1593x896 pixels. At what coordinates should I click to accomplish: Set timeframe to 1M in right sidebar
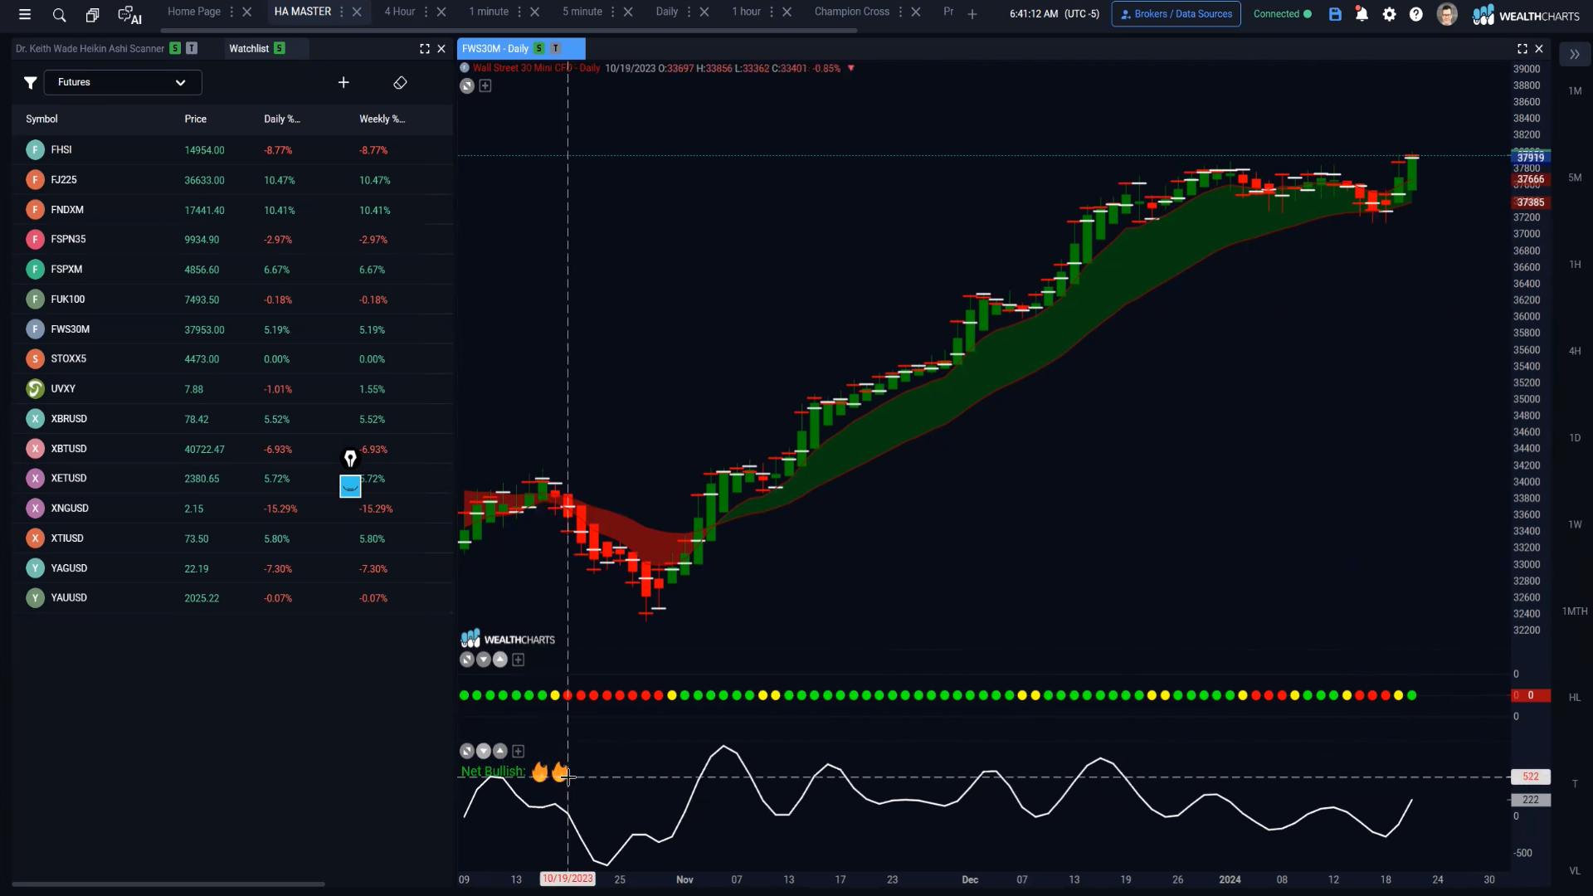[x=1575, y=91]
